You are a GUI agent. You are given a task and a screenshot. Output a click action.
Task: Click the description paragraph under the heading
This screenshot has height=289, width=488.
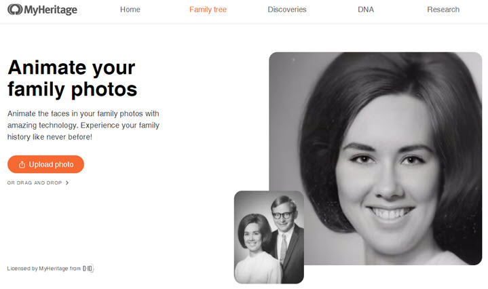(x=83, y=125)
